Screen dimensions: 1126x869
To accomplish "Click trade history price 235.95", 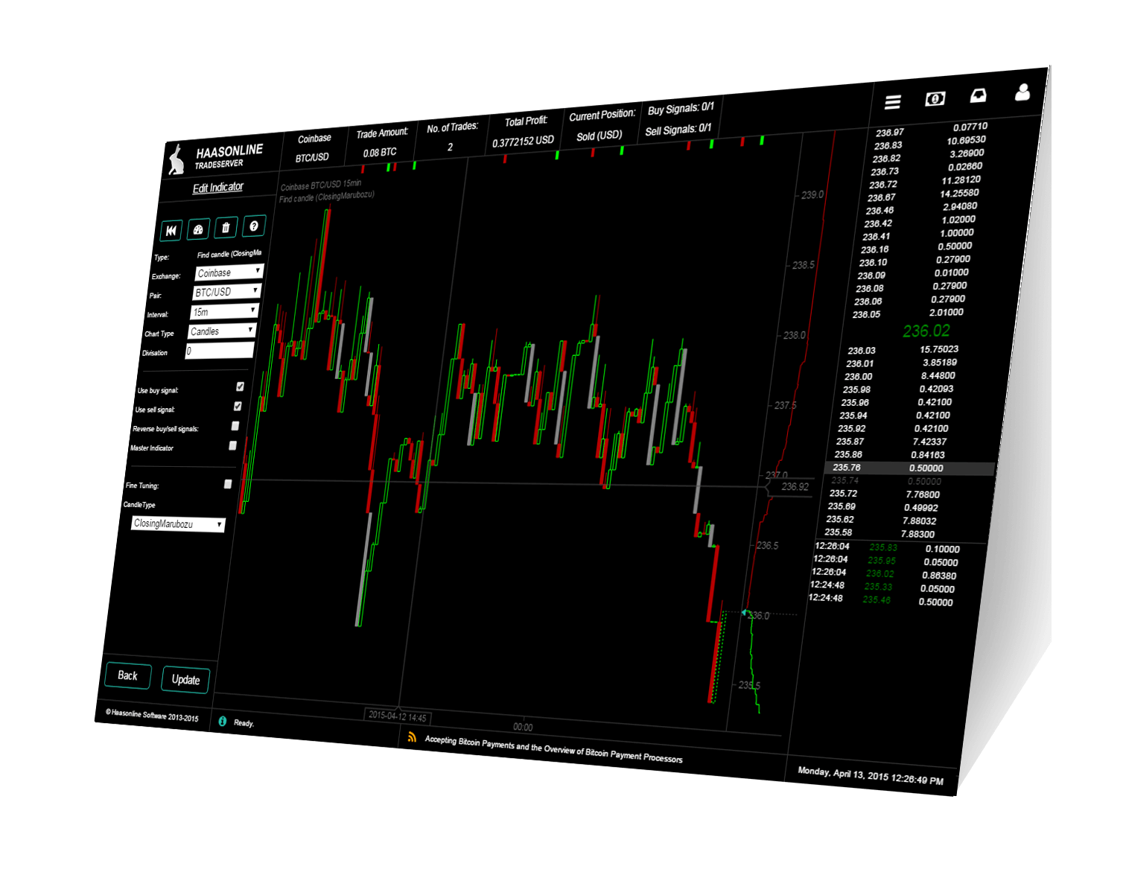I will [882, 561].
